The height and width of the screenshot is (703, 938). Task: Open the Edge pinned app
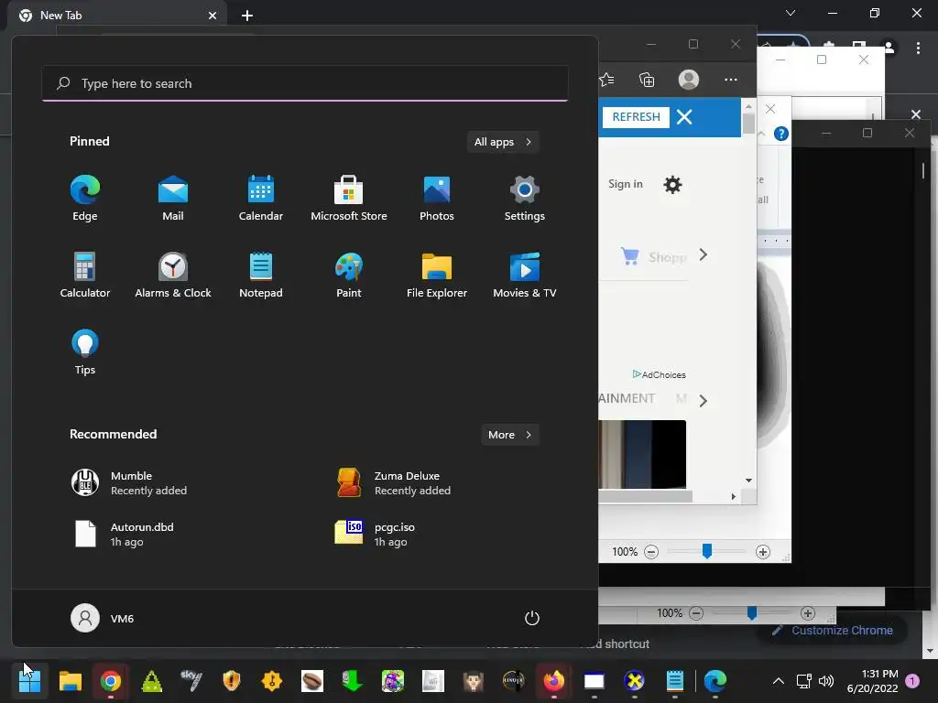point(85,198)
